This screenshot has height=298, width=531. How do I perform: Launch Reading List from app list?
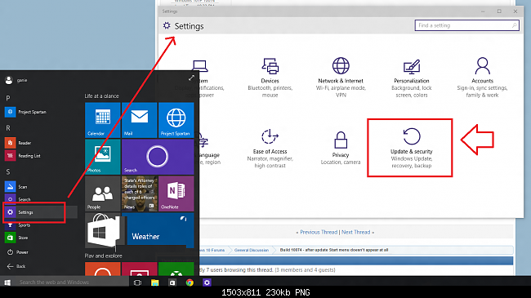pos(23,156)
